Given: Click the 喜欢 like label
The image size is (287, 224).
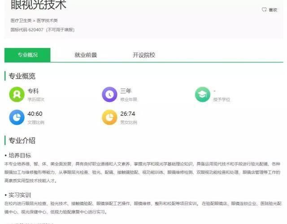Looking at the screenshot, I should [273, 10].
